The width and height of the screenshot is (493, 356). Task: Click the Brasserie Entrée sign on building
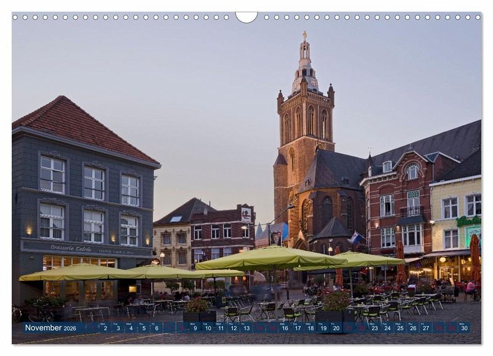71,248
